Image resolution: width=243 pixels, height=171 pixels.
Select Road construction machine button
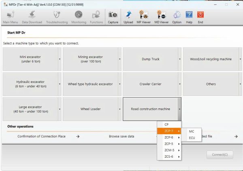click(x=151, y=109)
